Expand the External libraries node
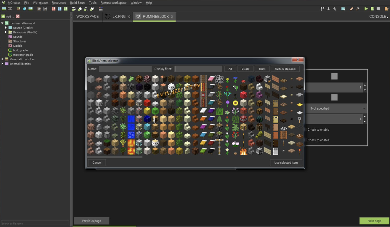 (3, 64)
